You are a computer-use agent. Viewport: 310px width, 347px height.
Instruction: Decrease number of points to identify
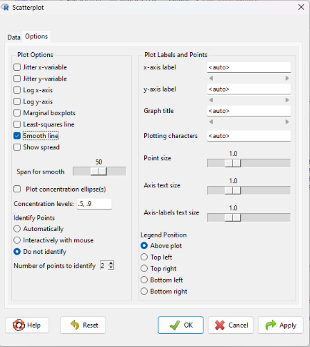tap(111, 268)
